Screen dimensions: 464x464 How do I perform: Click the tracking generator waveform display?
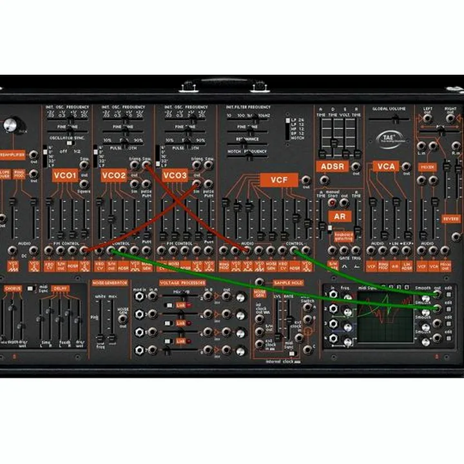385,316
